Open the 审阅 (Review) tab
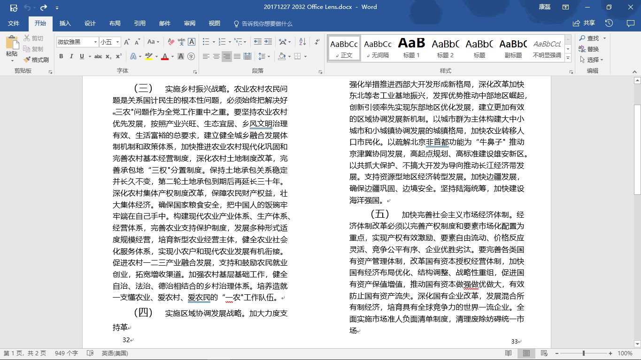This screenshot has width=641, height=360. (x=190, y=23)
